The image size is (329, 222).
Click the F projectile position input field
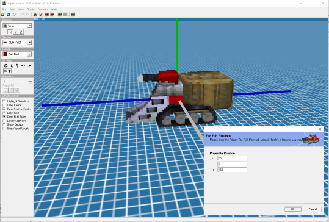pos(232,159)
